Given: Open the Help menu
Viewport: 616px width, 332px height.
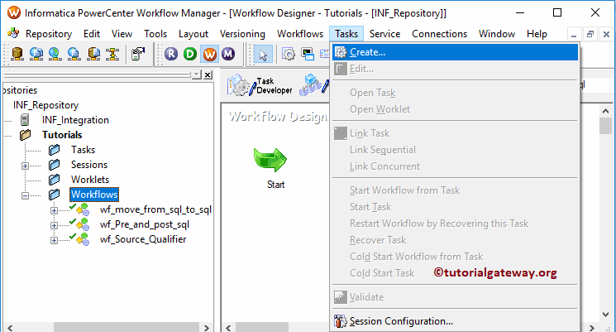Looking at the screenshot, I should (x=537, y=34).
